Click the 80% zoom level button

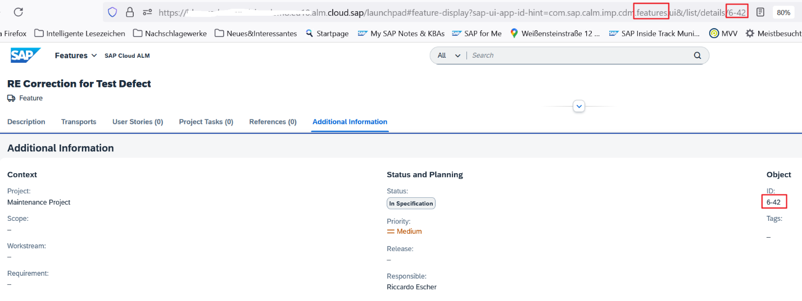[783, 12]
